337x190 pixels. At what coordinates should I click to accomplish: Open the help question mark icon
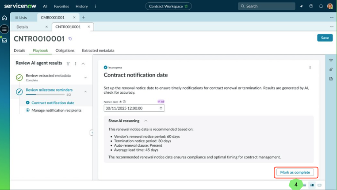pos(311,6)
